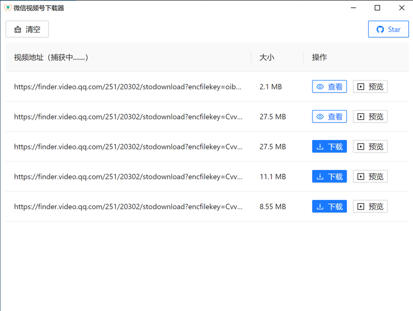
Task: Select the URL in the 11.1 MB row
Action: [128, 177]
